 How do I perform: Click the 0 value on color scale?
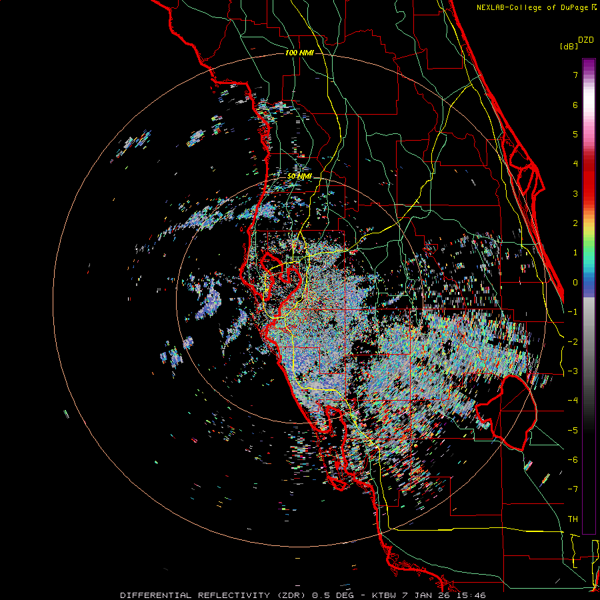[575, 283]
